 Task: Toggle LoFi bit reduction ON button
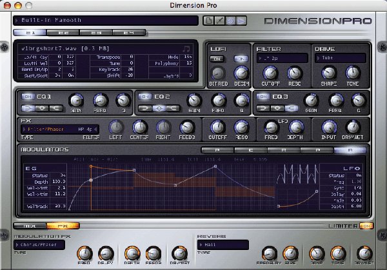[x=217, y=59]
